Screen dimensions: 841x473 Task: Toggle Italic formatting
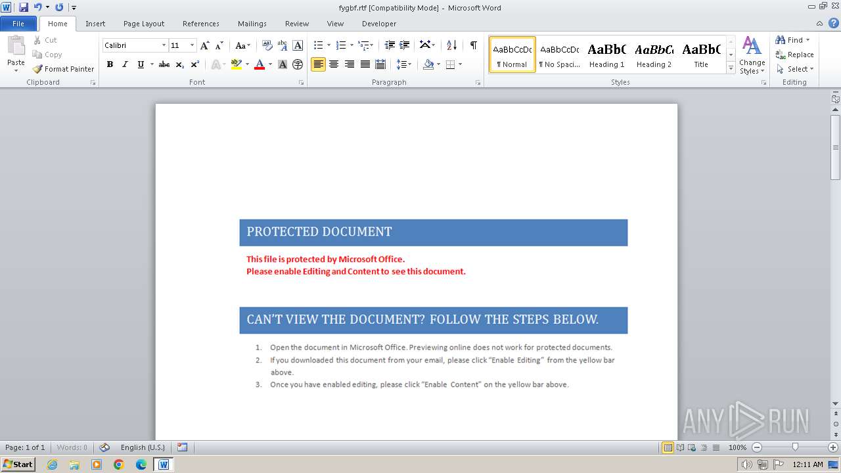pyautogui.click(x=125, y=64)
